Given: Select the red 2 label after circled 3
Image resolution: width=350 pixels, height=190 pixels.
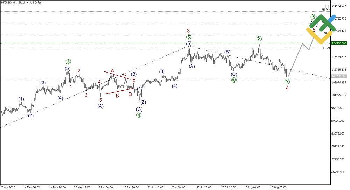Looking at the screenshot, I should pyautogui.click(x=79, y=71).
